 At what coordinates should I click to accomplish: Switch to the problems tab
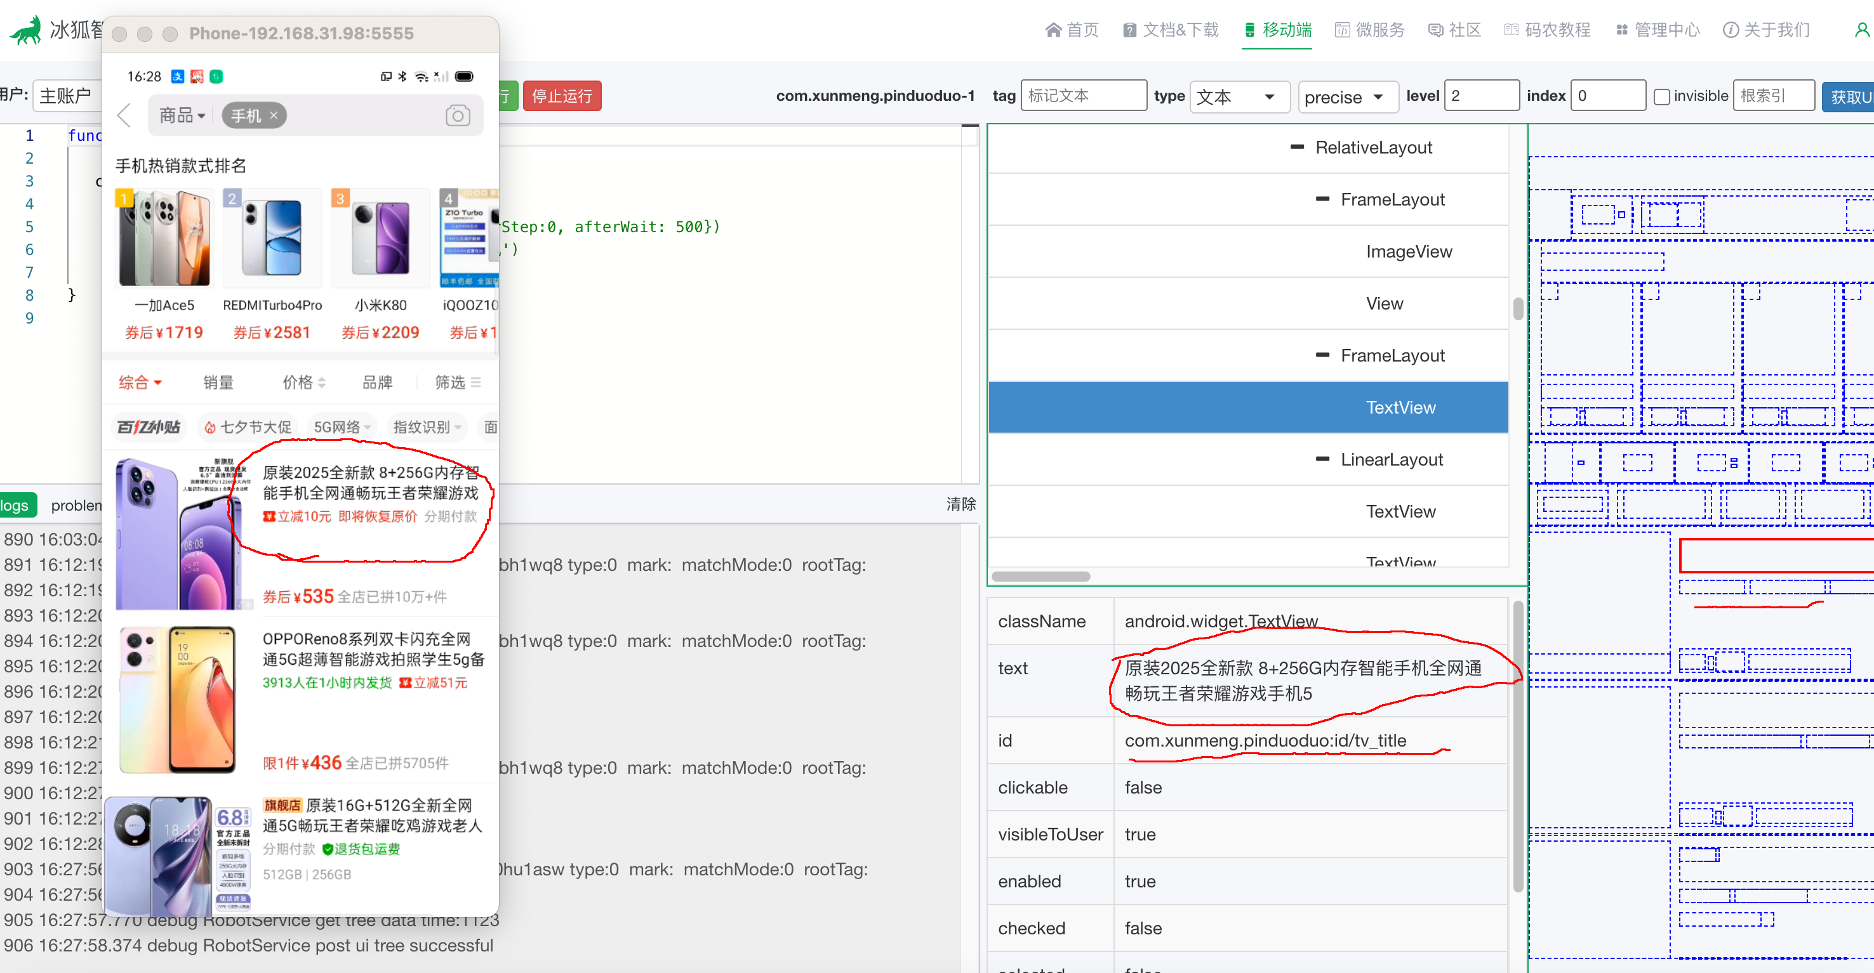(76, 505)
